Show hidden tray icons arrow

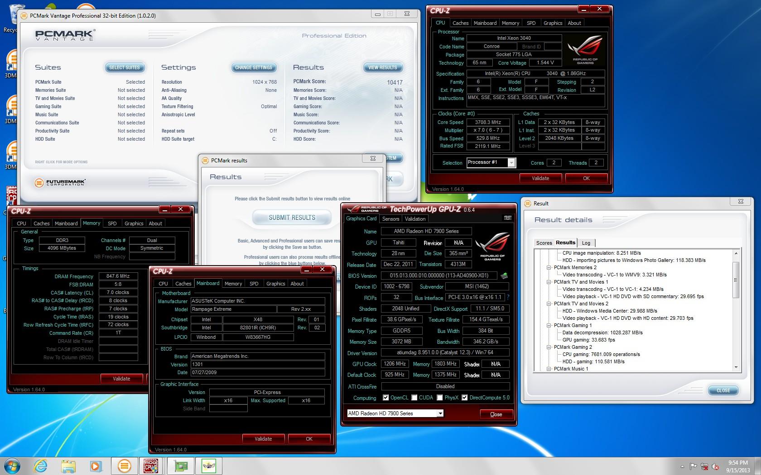[x=682, y=466]
